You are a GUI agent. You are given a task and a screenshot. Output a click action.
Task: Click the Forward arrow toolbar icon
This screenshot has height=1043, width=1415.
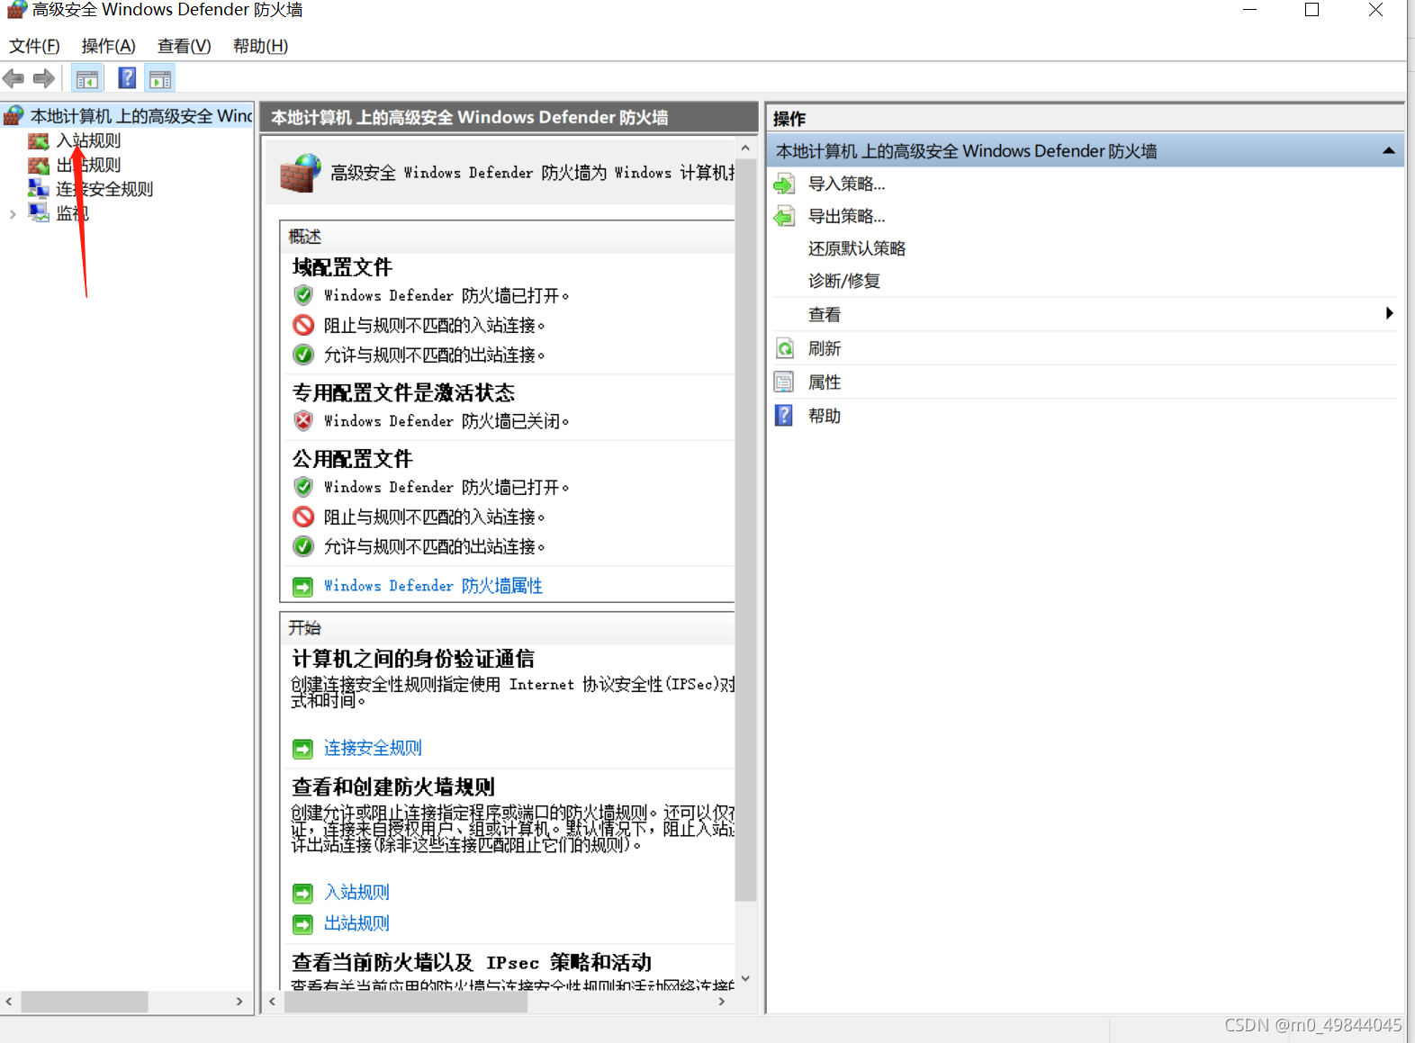[44, 79]
